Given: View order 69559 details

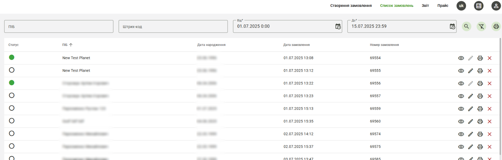Looking at the screenshot, I should (461, 109).
